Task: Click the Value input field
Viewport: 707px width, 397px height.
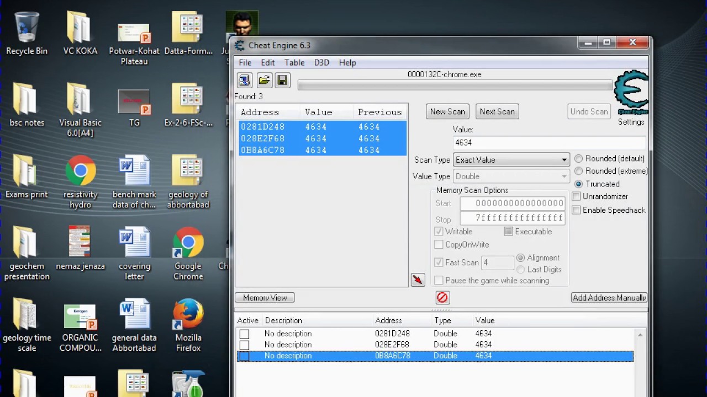Action: pyautogui.click(x=549, y=142)
